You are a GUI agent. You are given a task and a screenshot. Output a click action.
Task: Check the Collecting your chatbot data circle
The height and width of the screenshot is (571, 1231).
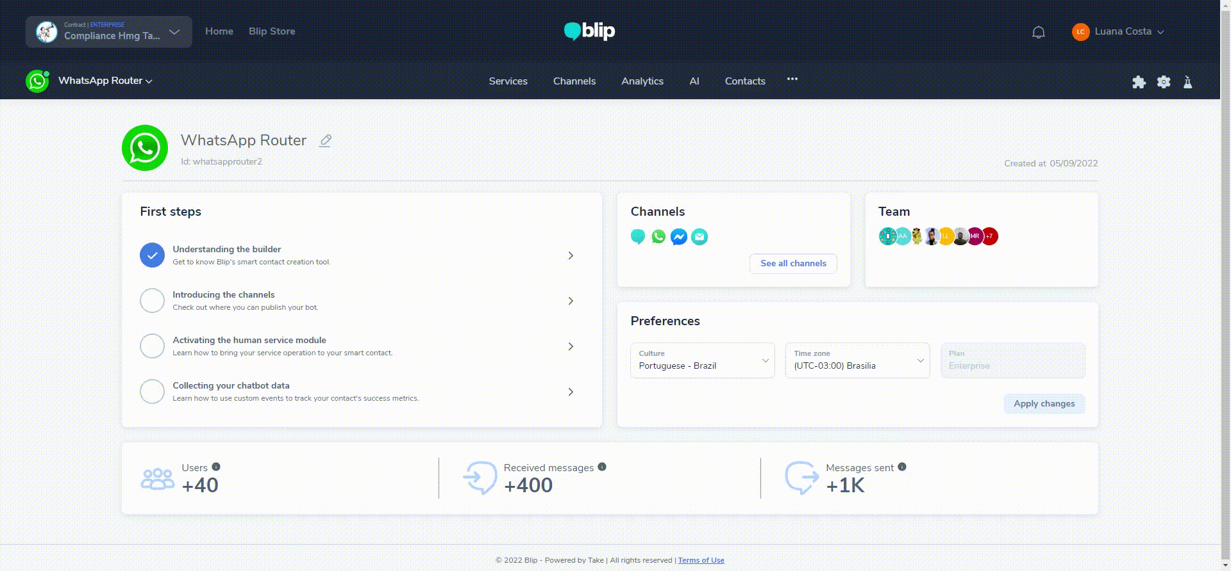153,392
